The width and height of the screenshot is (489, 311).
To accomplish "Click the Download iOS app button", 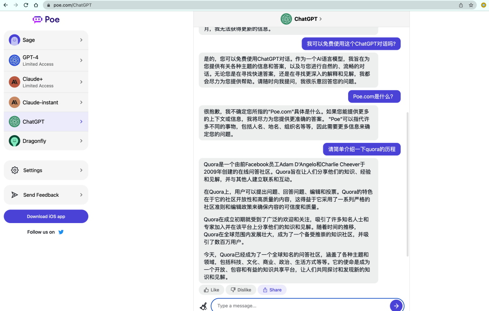I will coord(46,216).
